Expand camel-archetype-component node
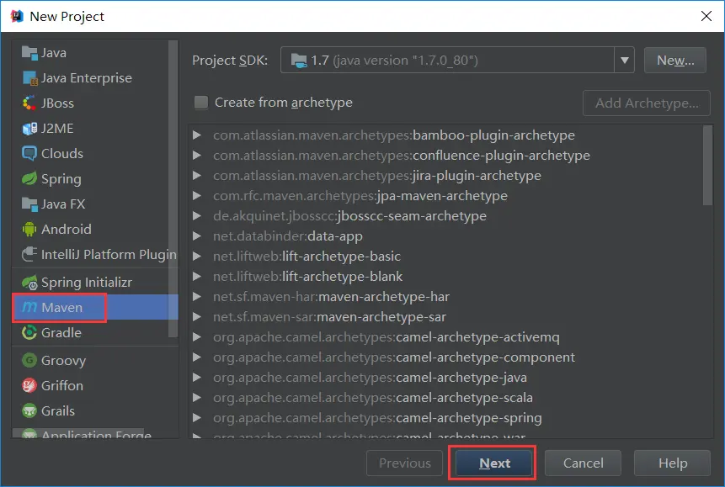The width and height of the screenshot is (725, 487). click(x=197, y=357)
